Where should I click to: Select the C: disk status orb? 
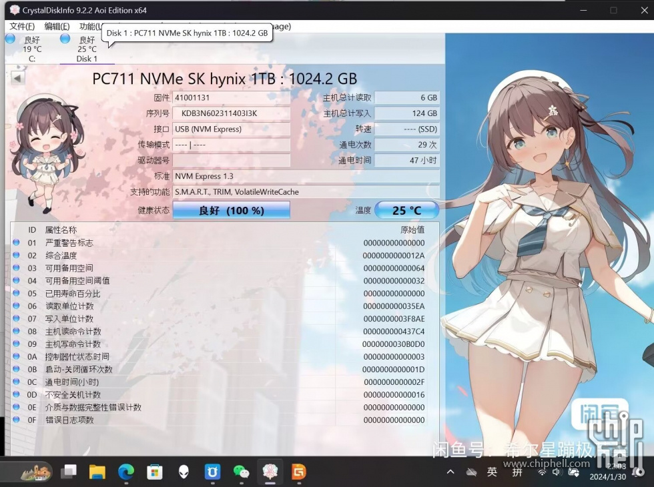11,39
